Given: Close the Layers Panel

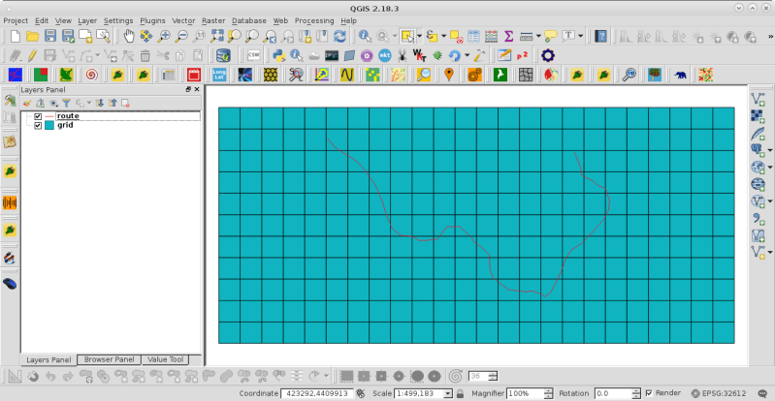Looking at the screenshot, I should (197, 89).
